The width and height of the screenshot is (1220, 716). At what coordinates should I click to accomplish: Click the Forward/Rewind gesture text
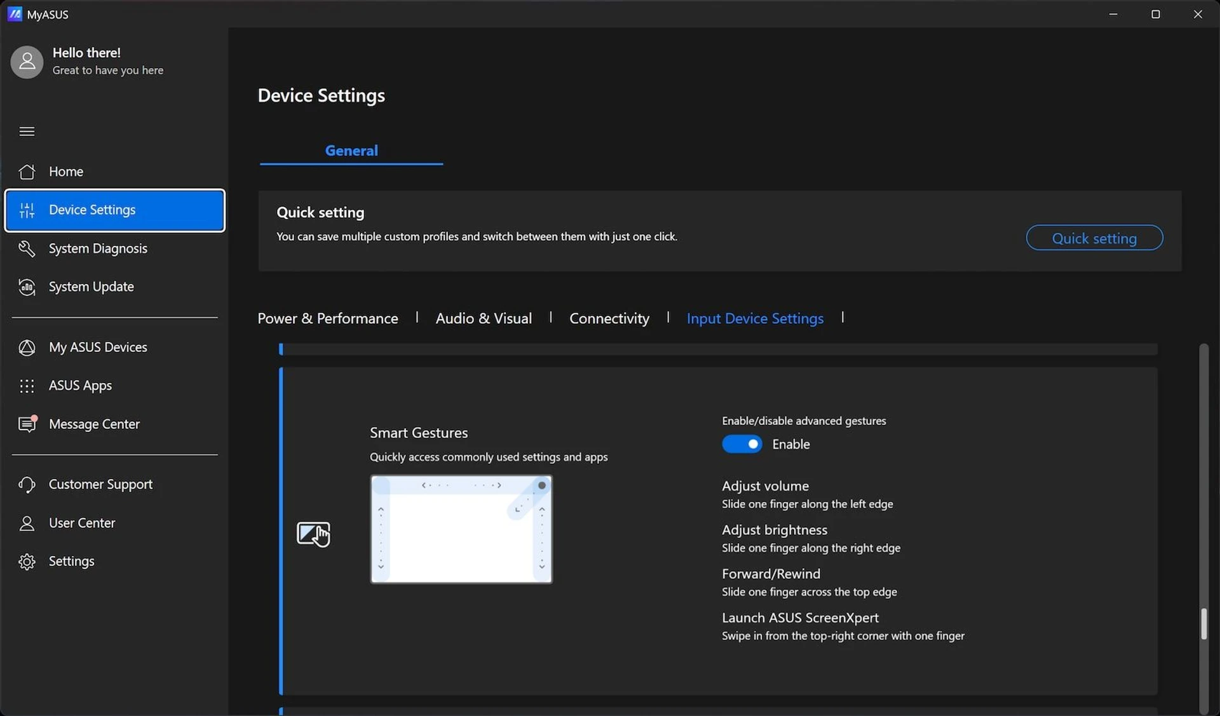click(771, 574)
